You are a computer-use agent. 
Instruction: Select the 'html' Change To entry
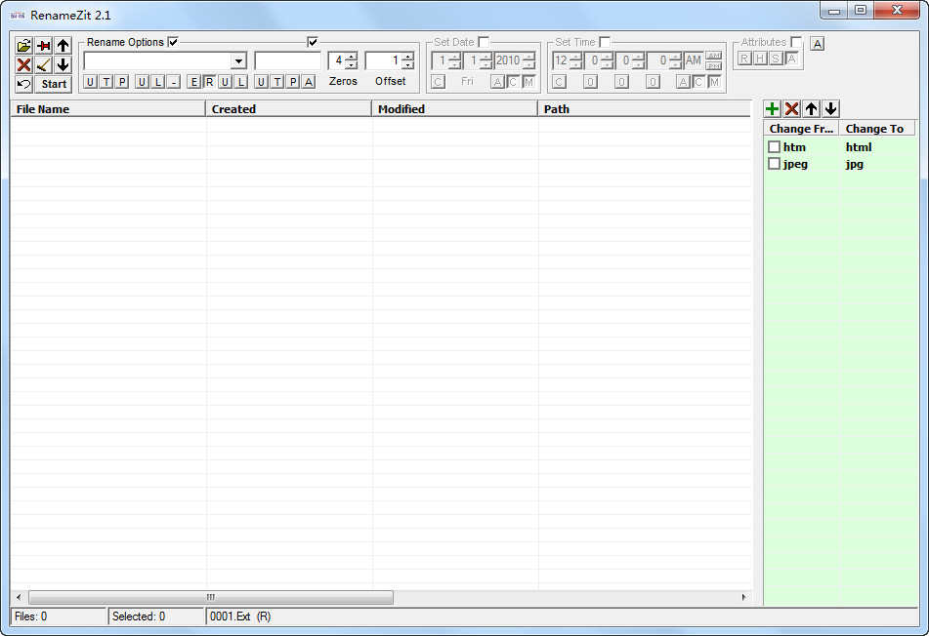tap(859, 146)
